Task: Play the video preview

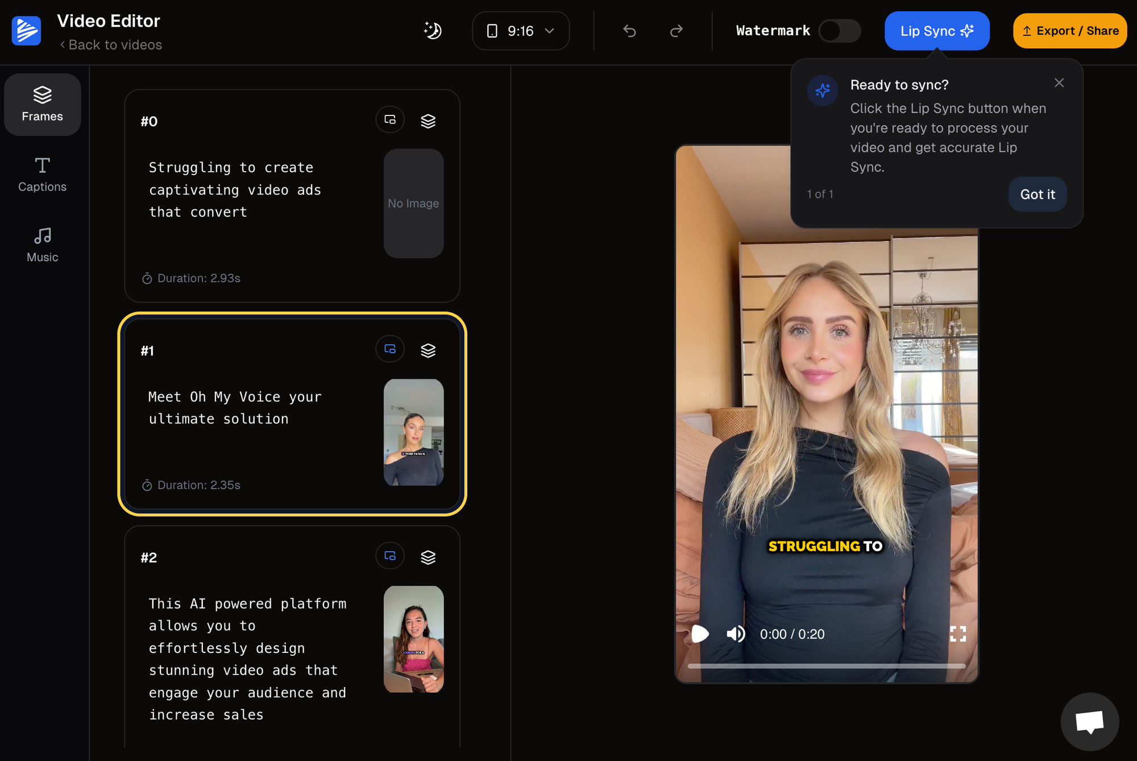Action: [699, 634]
